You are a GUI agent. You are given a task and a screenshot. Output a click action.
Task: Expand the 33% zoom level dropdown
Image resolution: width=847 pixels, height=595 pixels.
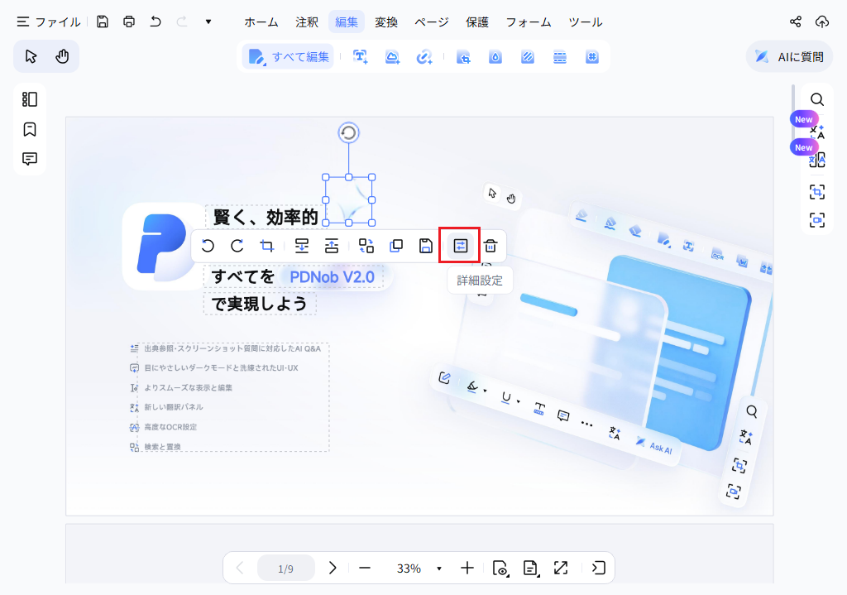point(439,569)
